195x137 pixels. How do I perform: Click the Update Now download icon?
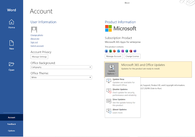[109, 81]
